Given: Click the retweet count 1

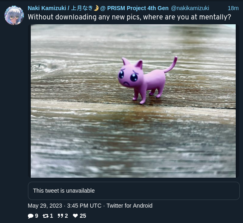Looking at the screenshot, I should click(x=51, y=216).
